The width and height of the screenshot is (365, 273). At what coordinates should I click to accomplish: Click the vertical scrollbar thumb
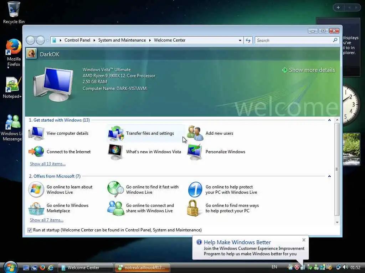tap(337, 170)
